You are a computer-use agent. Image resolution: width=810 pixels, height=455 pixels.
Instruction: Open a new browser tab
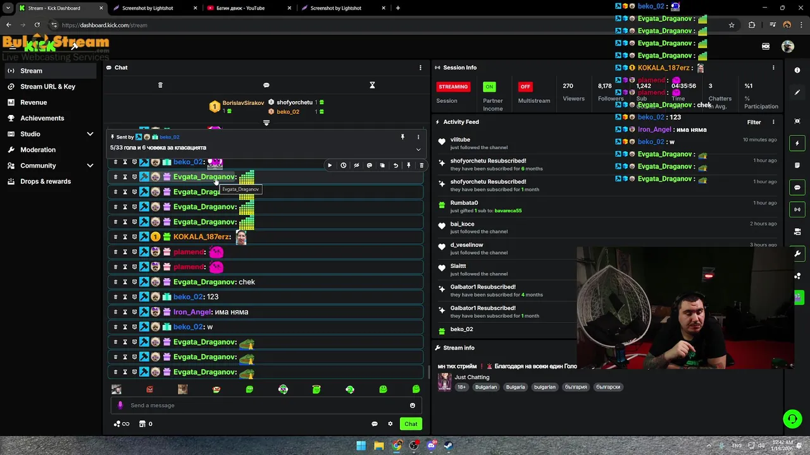tap(397, 8)
